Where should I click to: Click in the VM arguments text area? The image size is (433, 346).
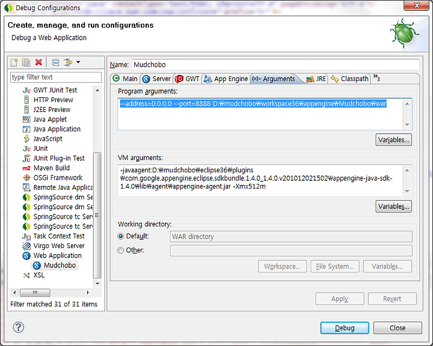coord(260,180)
